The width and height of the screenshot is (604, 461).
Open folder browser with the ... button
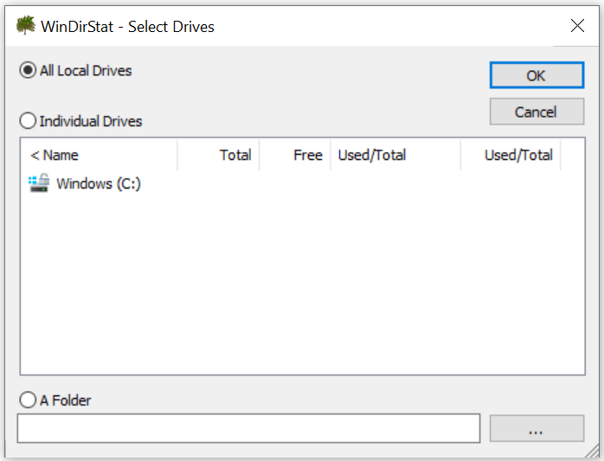click(x=537, y=429)
